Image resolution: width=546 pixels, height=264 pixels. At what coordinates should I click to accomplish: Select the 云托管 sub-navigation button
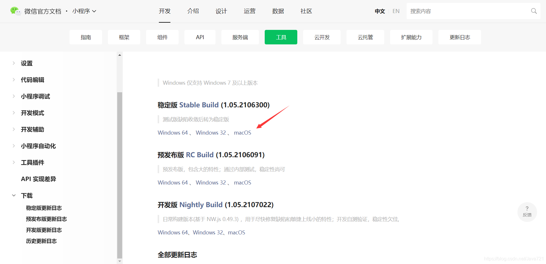(x=365, y=37)
